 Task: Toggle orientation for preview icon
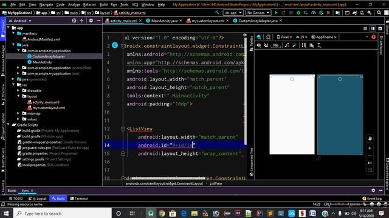(x=268, y=37)
